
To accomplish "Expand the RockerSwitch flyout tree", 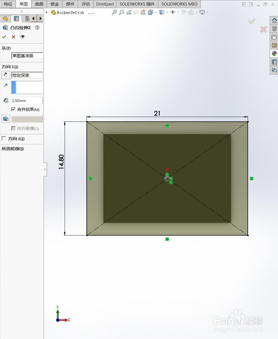I will coord(47,13).
